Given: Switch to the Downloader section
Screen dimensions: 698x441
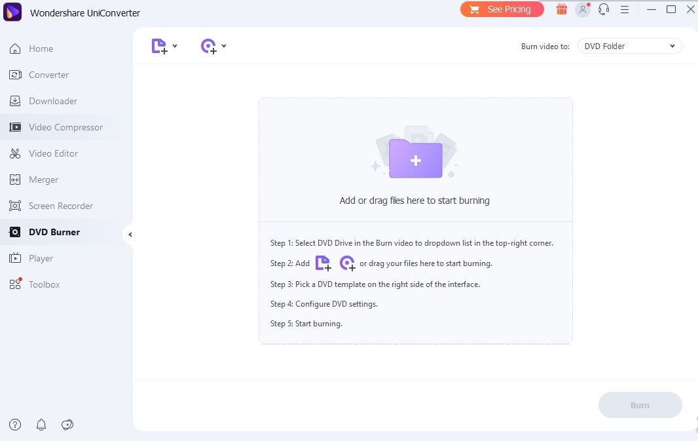Looking at the screenshot, I should pos(53,101).
